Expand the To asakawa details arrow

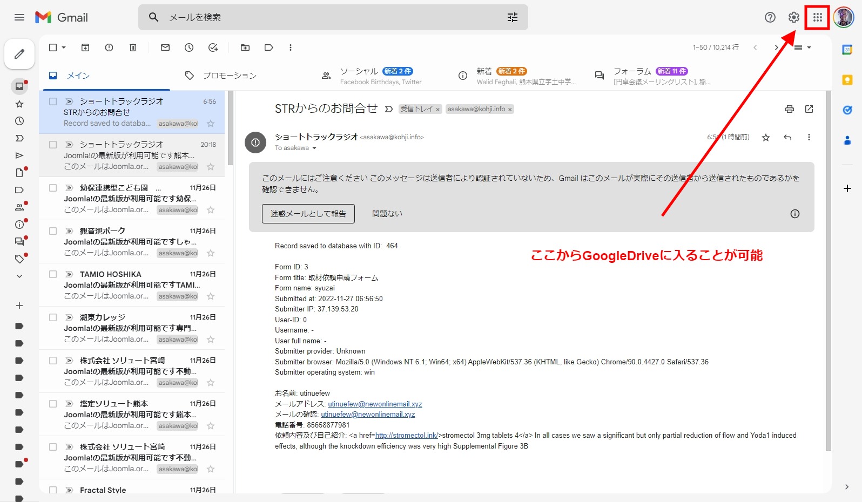[314, 148]
